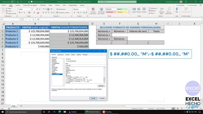203x114 pixels.
Task: Open the Moneda number format dropdown
Action: (87, 9)
